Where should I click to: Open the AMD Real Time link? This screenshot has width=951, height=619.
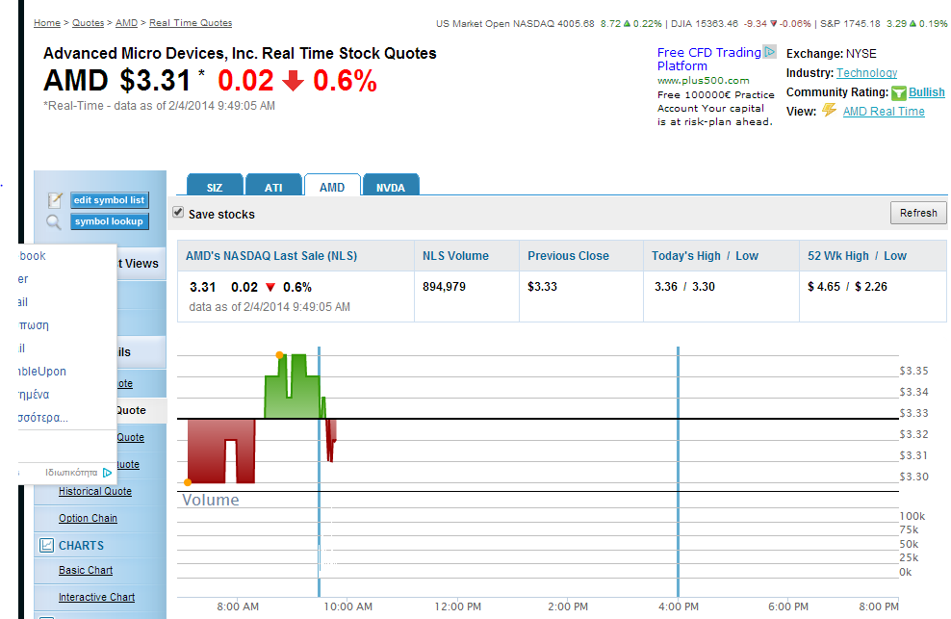coord(883,112)
